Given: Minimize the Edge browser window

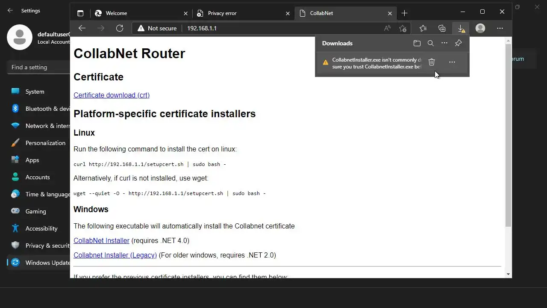Looking at the screenshot, I should (x=463, y=12).
